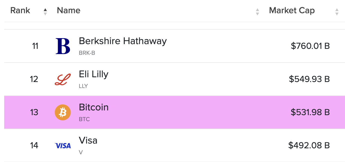Open the Eli Lilly company link
This screenshot has width=345, height=162.
(x=94, y=75)
